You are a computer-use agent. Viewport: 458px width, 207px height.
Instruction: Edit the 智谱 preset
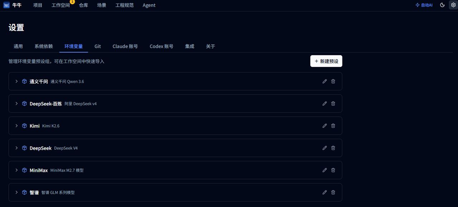325,192
